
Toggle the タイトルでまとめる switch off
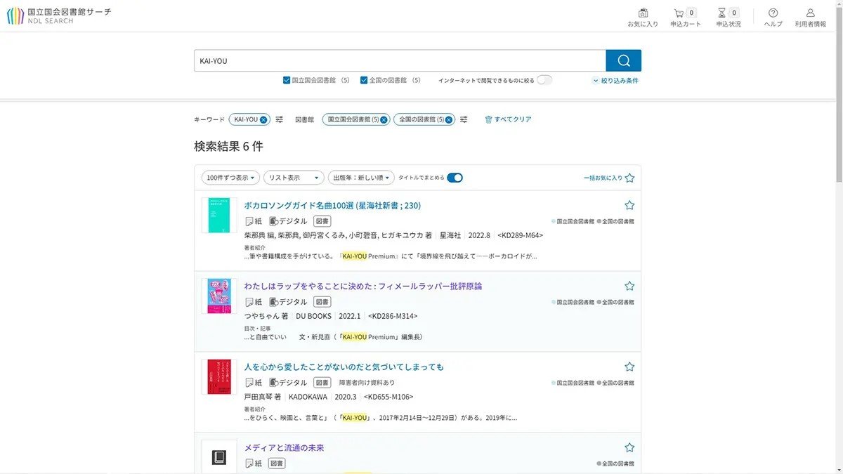455,178
